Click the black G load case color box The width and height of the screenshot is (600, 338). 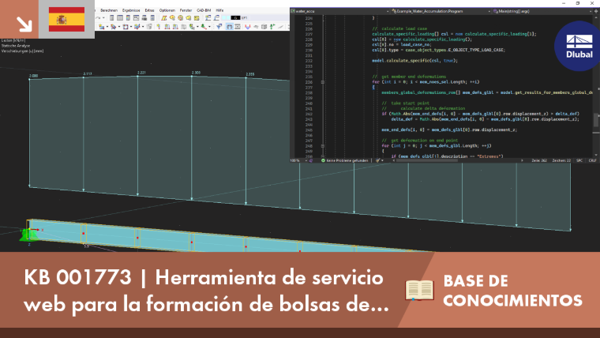(x=235, y=18)
